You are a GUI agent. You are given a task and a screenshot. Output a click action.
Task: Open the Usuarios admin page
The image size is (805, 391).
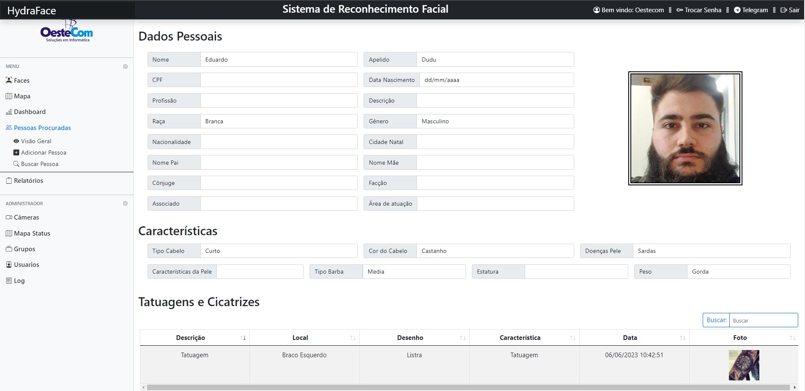point(26,264)
